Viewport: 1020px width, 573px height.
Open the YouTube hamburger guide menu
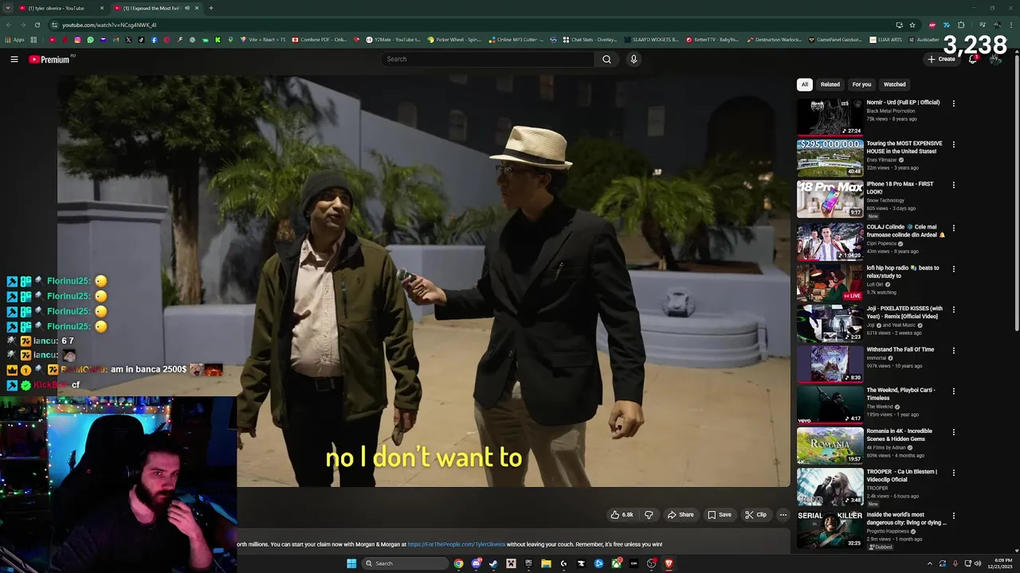pos(14,59)
